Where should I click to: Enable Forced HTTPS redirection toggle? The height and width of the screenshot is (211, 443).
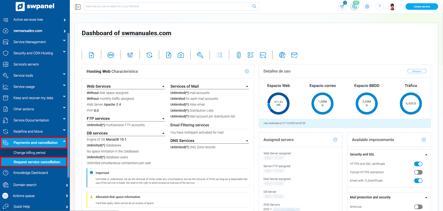tap(418, 172)
